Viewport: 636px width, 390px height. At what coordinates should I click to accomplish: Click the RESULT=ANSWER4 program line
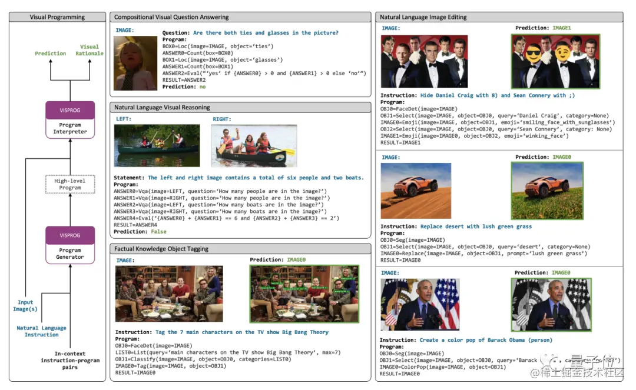[135, 225]
